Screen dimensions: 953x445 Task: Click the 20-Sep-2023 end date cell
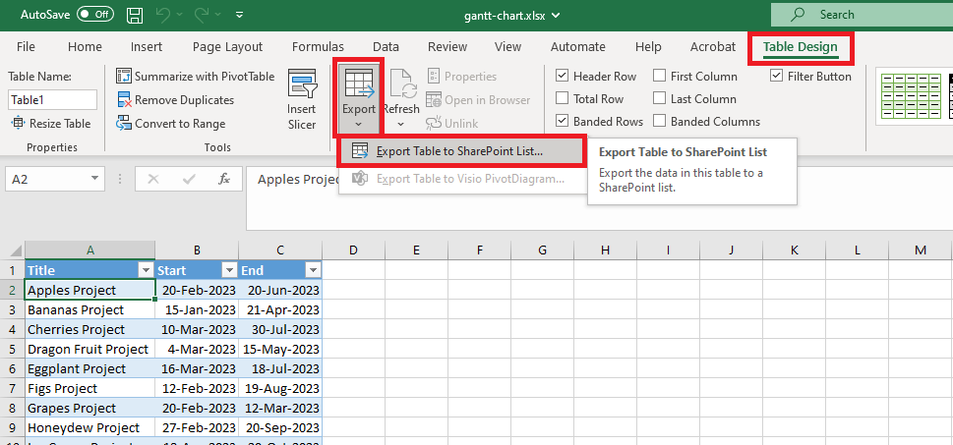click(x=280, y=428)
